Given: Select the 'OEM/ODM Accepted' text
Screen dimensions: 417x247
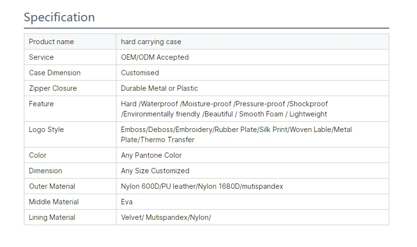Looking at the screenshot, I should (155, 57).
